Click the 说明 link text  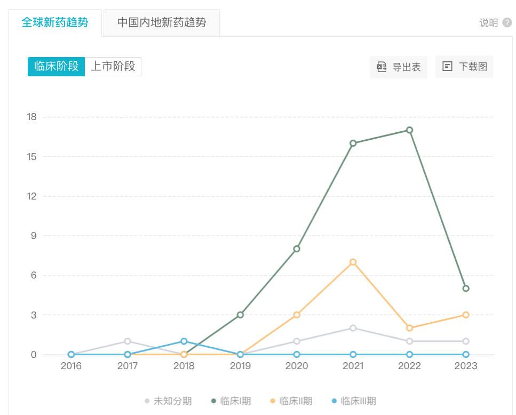pos(488,22)
